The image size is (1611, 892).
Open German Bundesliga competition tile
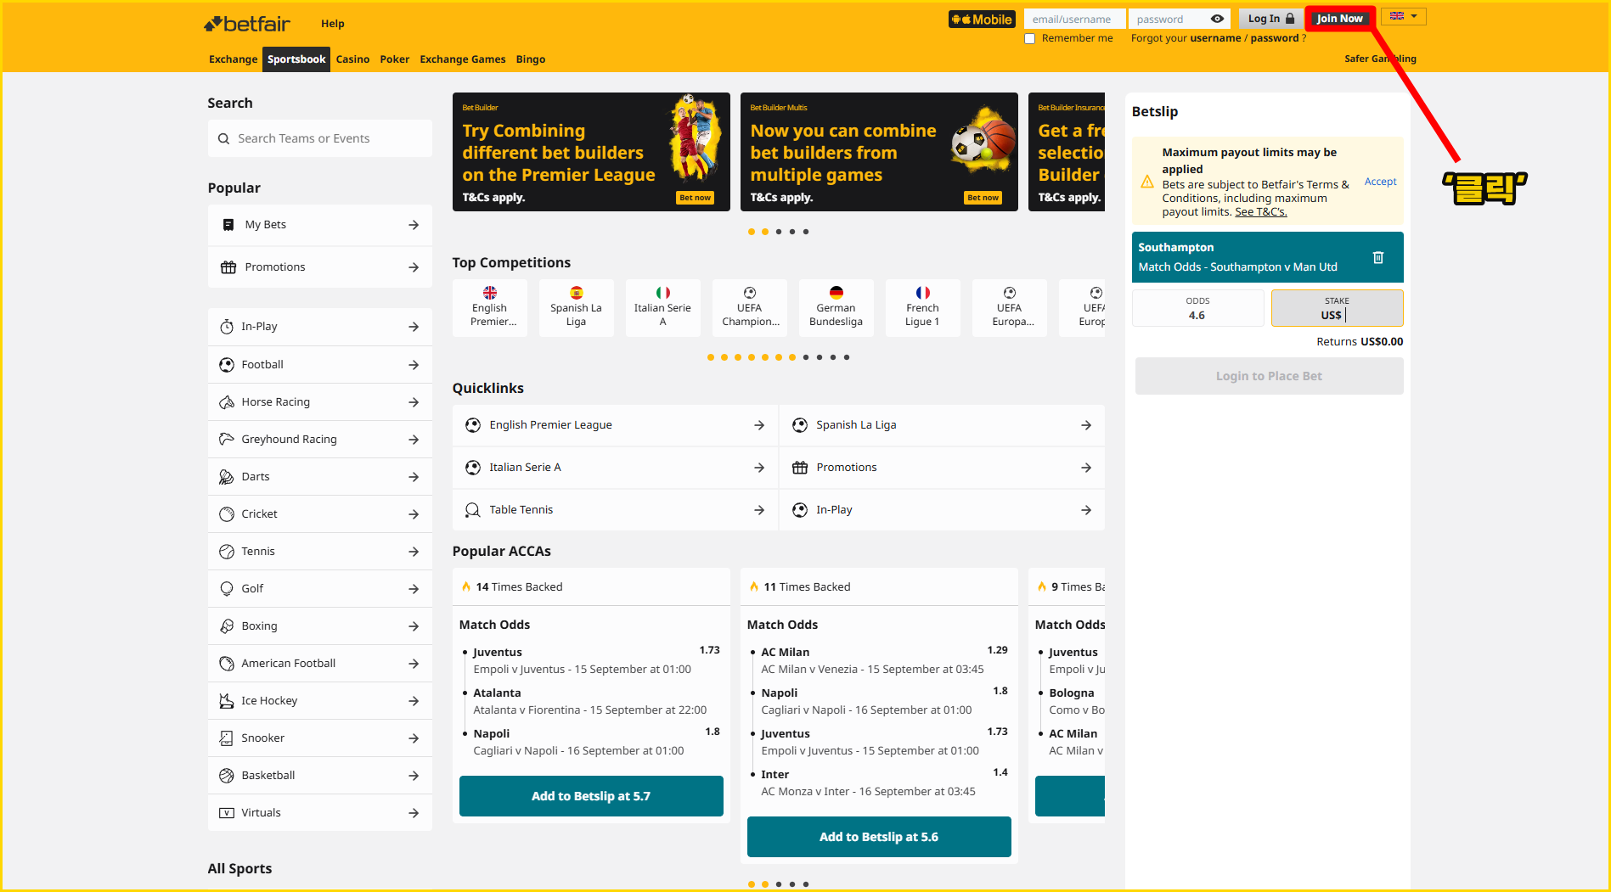[x=836, y=307]
